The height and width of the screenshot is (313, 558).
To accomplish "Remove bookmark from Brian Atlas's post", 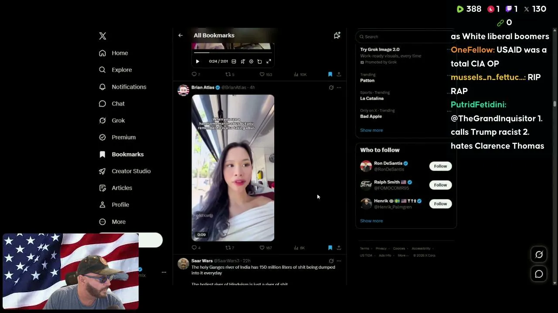I will pos(330,248).
